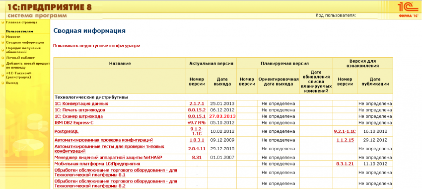Viewport: 422px width, 189px height.
Task: Click version number 8.0.15.1
Action: pyautogui.click(x=197, y=116)
